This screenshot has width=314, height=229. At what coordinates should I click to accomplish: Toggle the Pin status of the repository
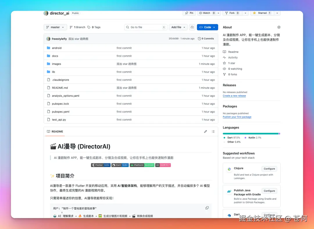click(189, 13)
